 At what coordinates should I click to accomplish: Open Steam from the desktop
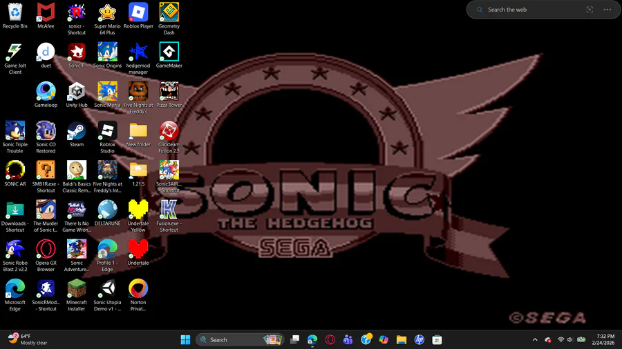point(77,134)
